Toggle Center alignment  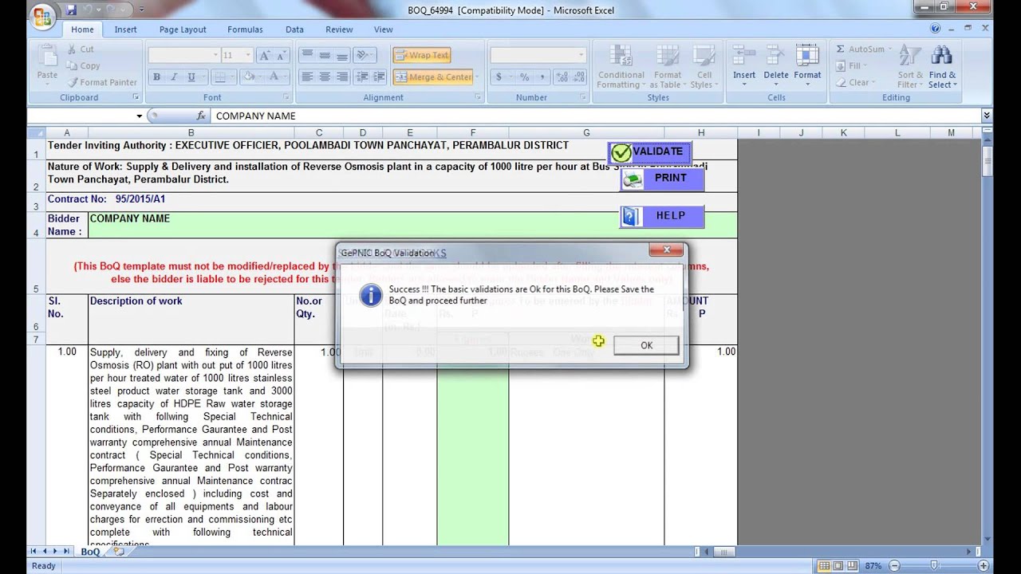coord(325,77)
